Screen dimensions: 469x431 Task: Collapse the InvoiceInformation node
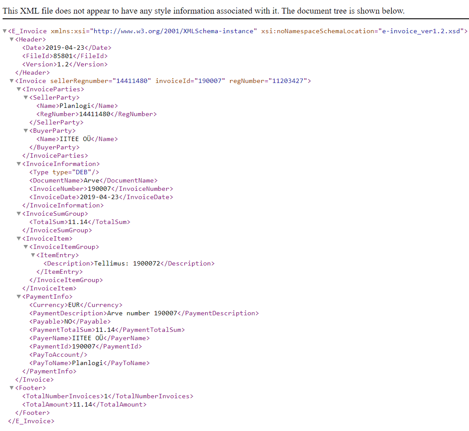[x=19, y=164]
